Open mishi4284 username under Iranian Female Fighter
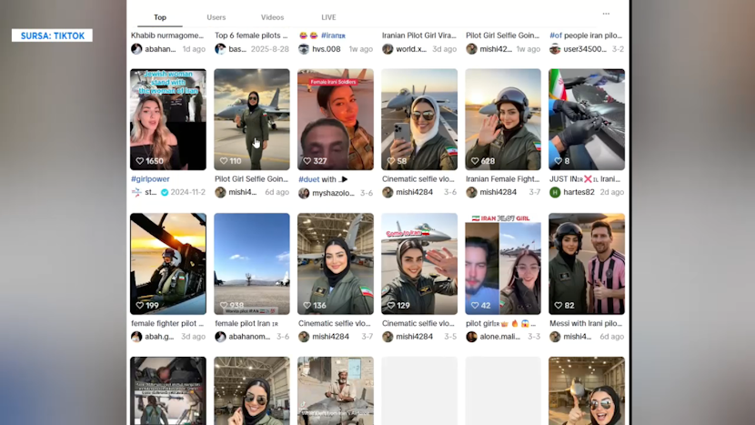Image resolution: width=755 pixels, height=425 pixels. [498, 192]
